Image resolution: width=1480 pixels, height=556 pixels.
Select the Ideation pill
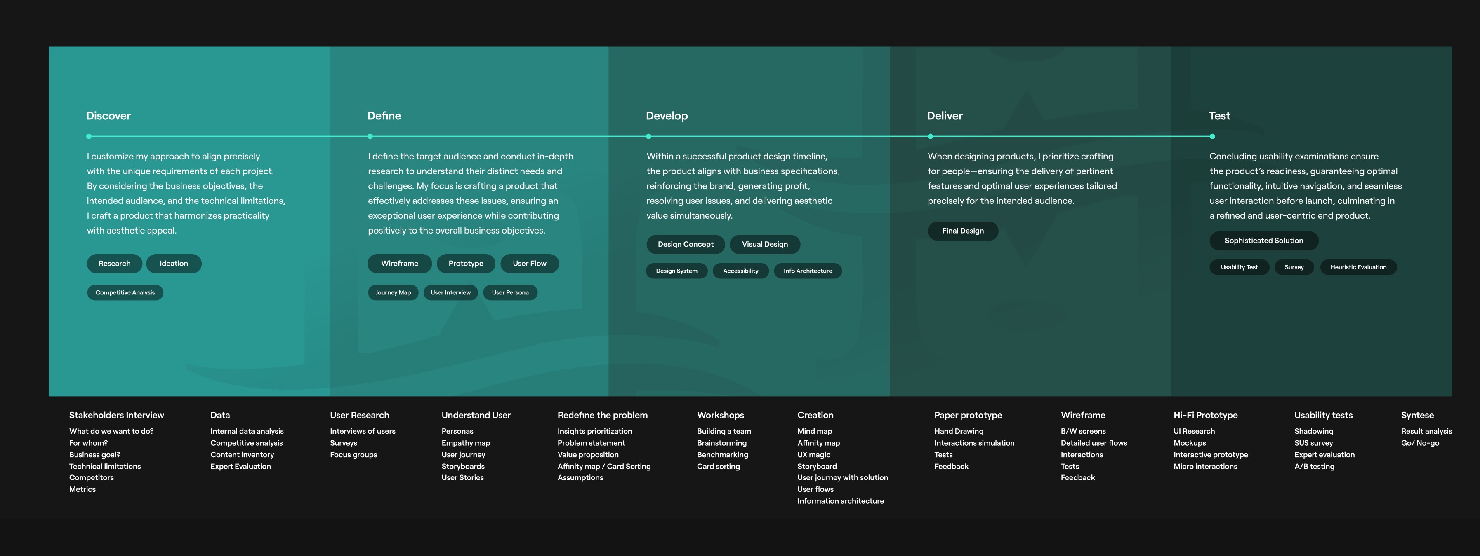click(x=174, y=263)
